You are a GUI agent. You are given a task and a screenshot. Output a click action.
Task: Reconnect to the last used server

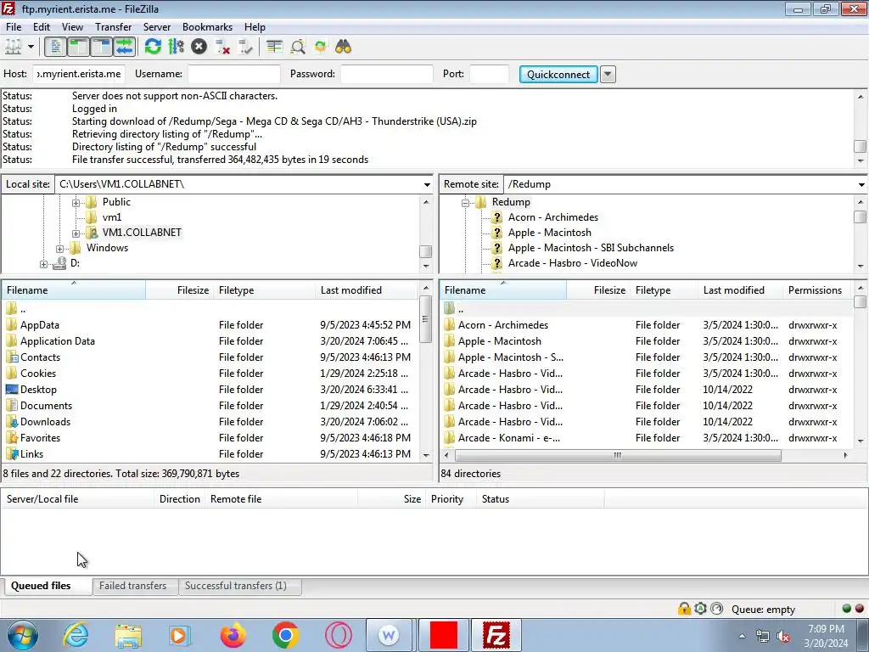(x=245, y=48)
